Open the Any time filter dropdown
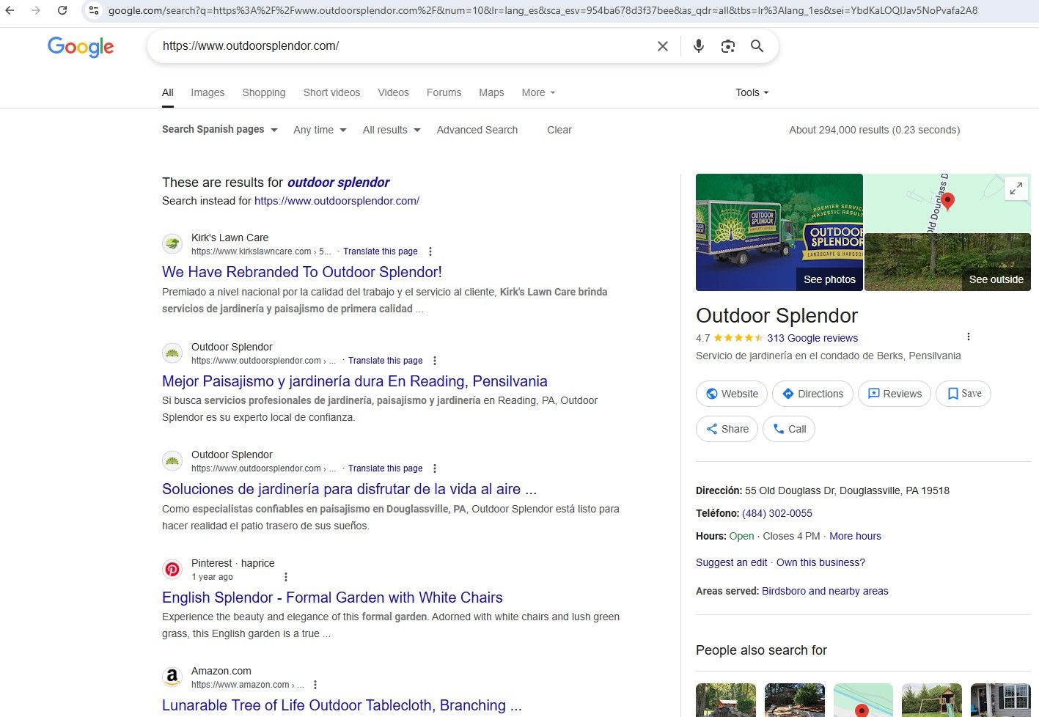This screenshot has height=717, width=1039. point(320,130)
